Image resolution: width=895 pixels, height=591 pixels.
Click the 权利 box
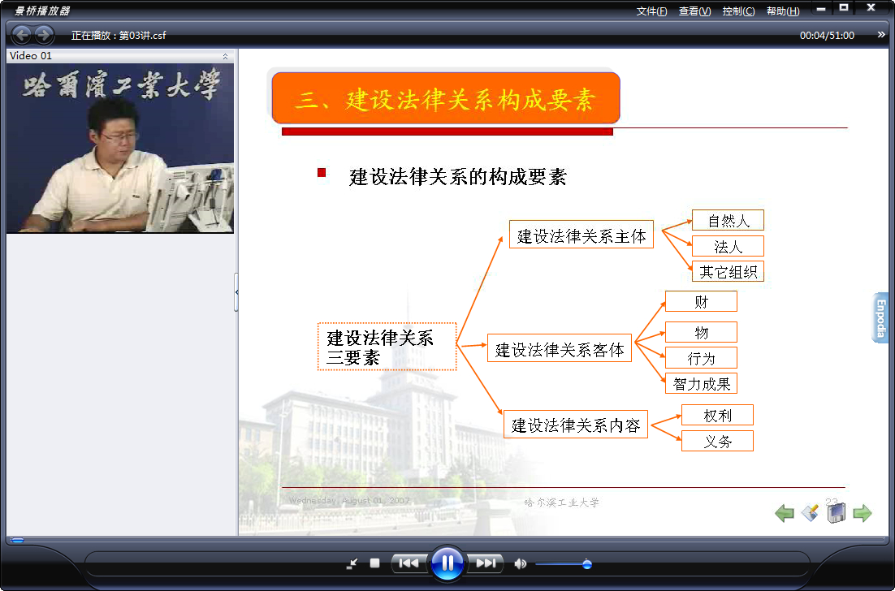tap(717, 416)
